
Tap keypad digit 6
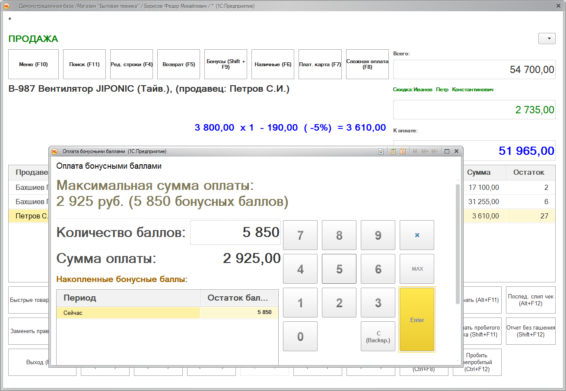click(378, 269)
